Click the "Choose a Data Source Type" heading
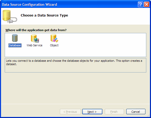The image size is (151, 118). click(44, 15)
